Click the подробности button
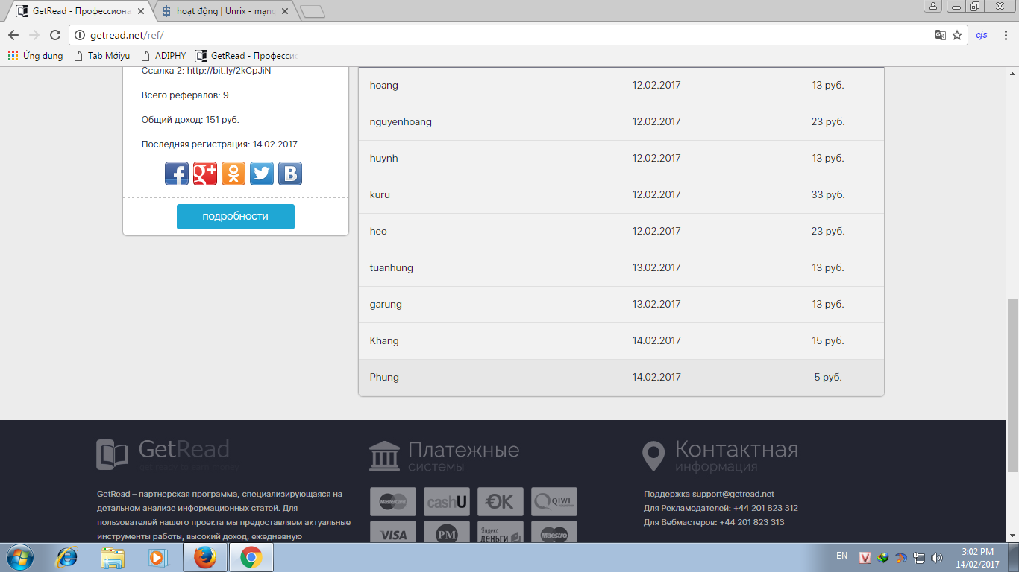 [236, 216]
